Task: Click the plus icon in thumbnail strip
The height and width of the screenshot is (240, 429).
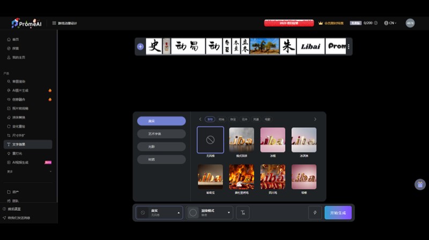Action: (140, 47)
